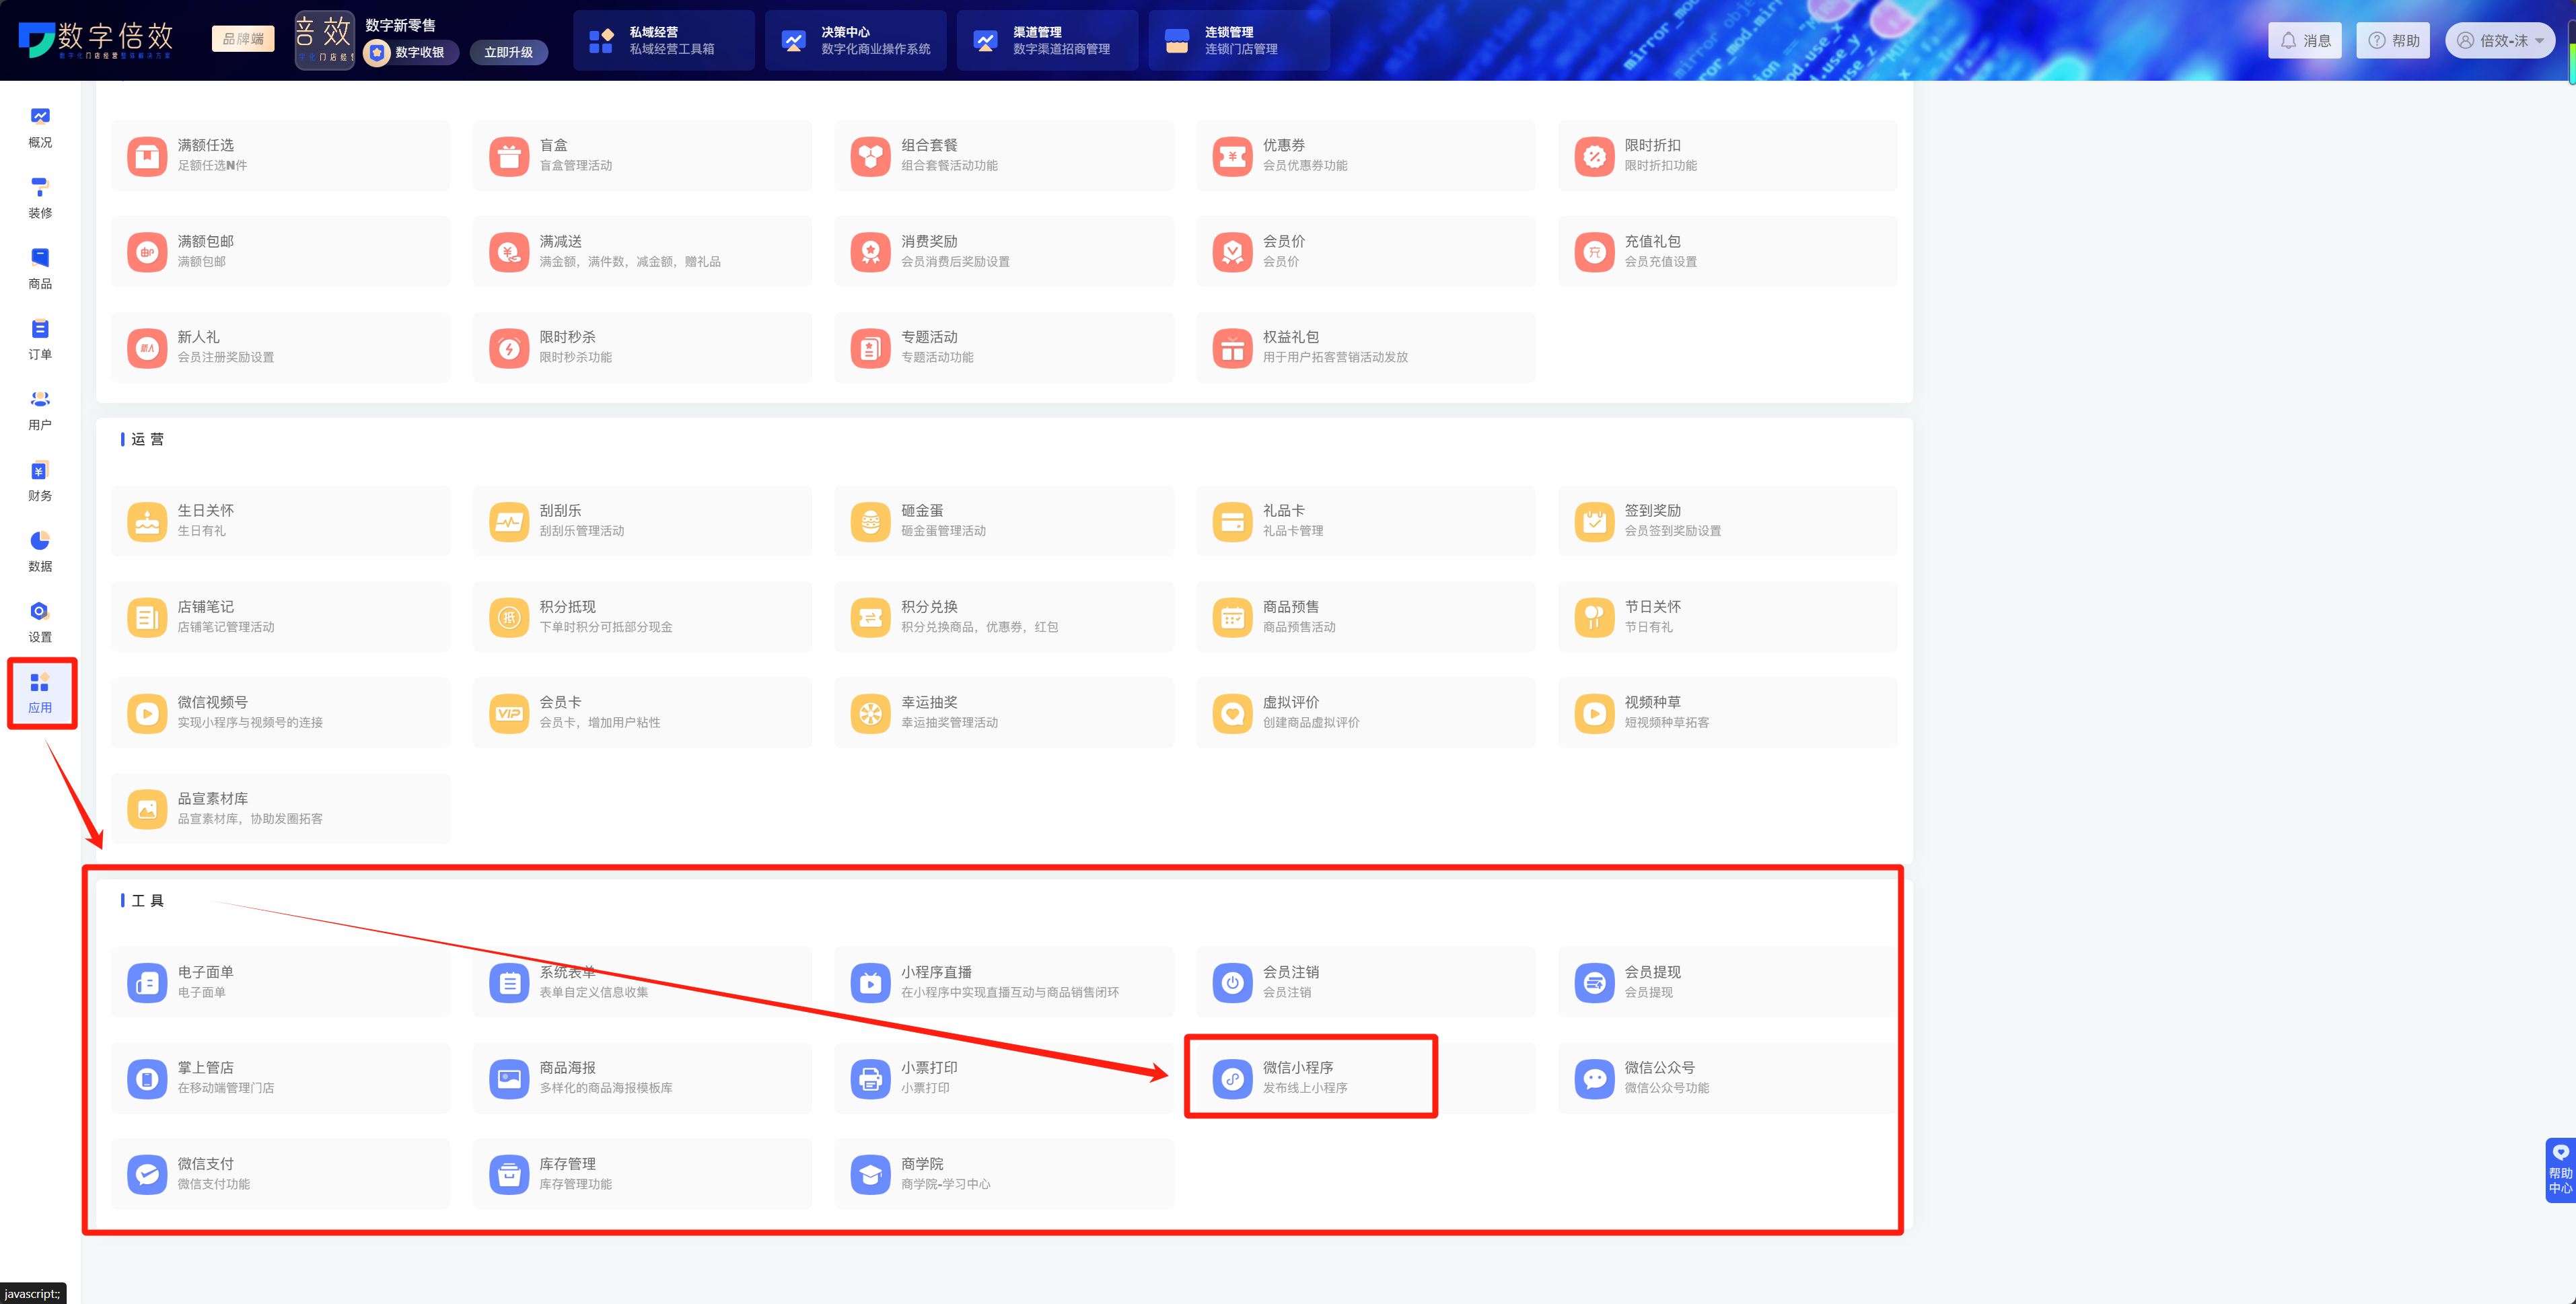
Task: Click the 微信支付 icon
Action: 147,1174
